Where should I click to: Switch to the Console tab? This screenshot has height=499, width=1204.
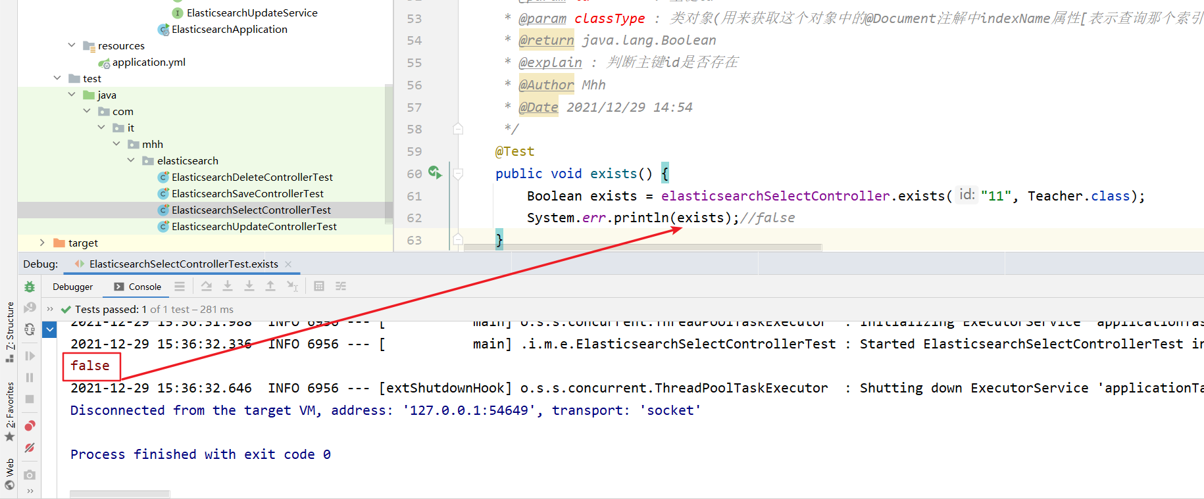click(x=138, y=287)
